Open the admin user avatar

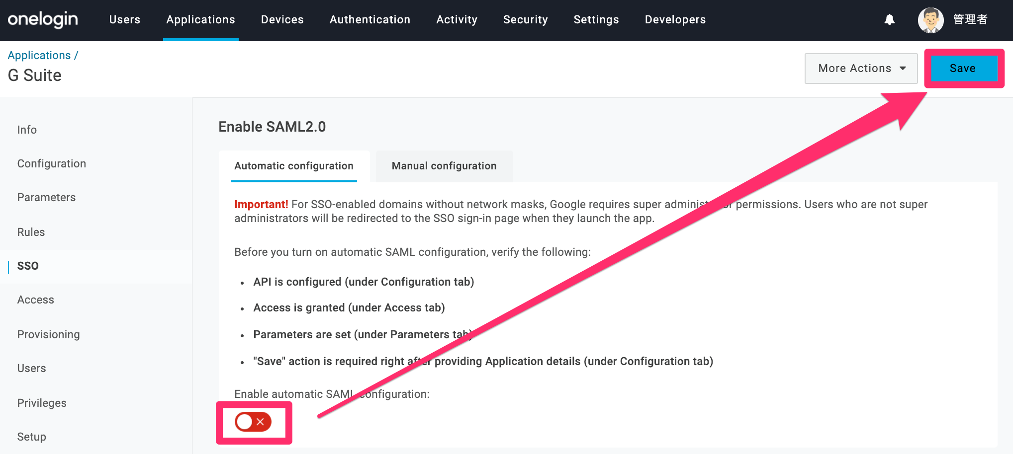click(x=930, y=20)
